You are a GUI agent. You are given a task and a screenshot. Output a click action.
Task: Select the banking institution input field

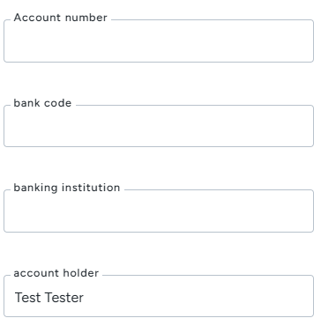(159, 211)
